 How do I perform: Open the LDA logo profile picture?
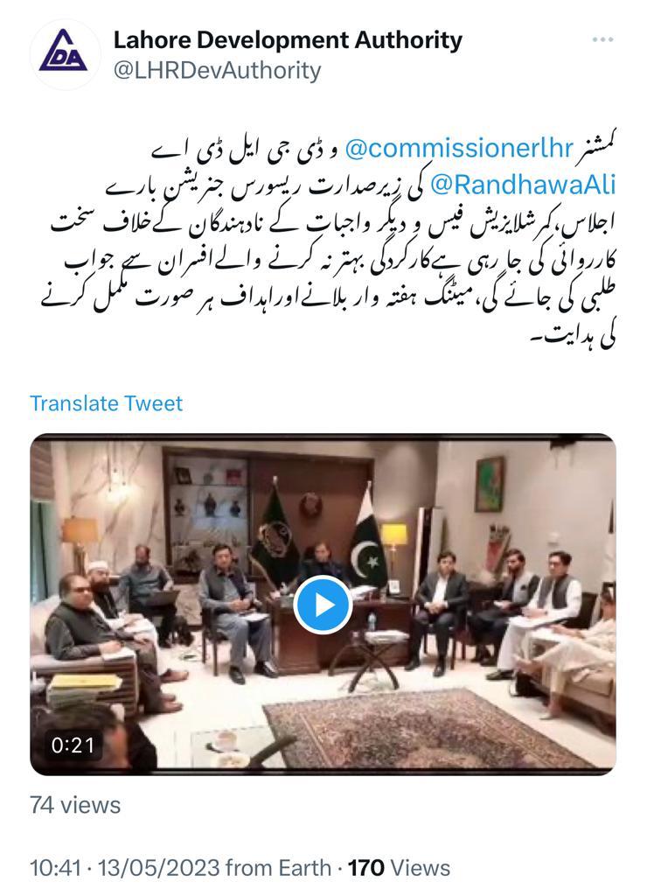pos(65,54)
